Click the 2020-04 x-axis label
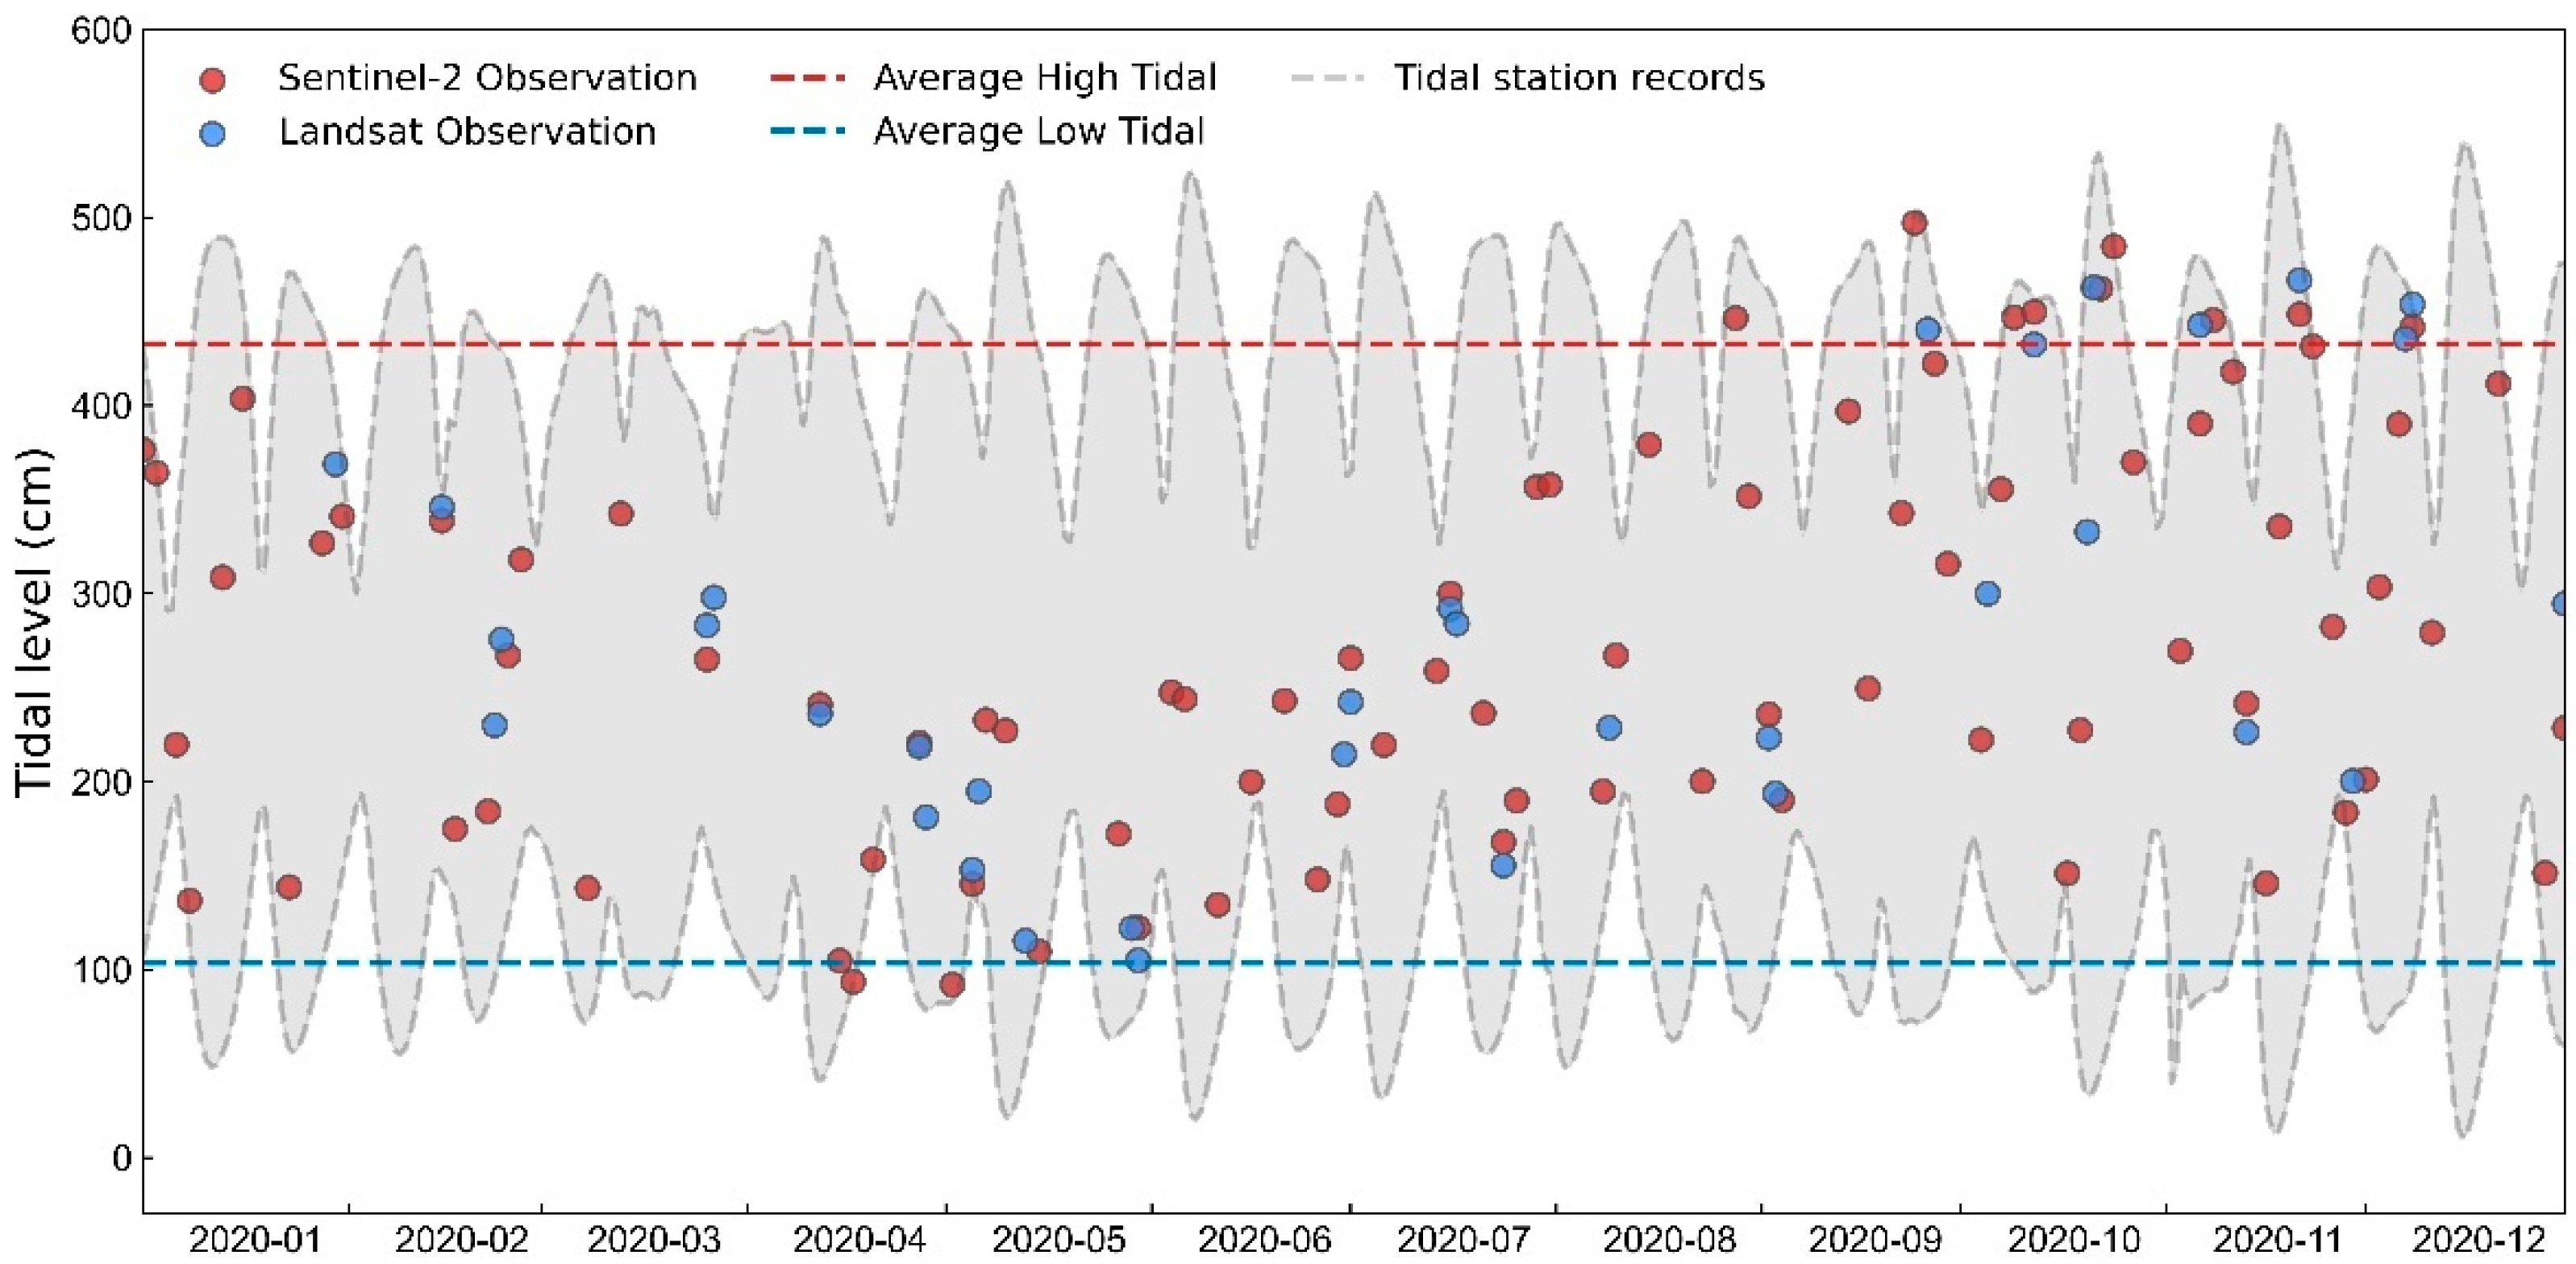The width and height of the screenshot is (2576, 1264). point(859,1241)
